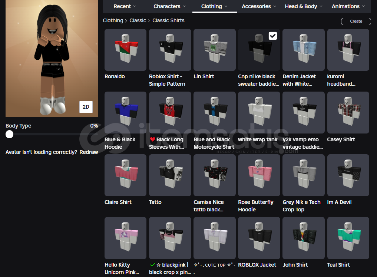Screen dimensions: 377x277
Task: Select the white wrap tank thumbnail
Action: [259, 112]
